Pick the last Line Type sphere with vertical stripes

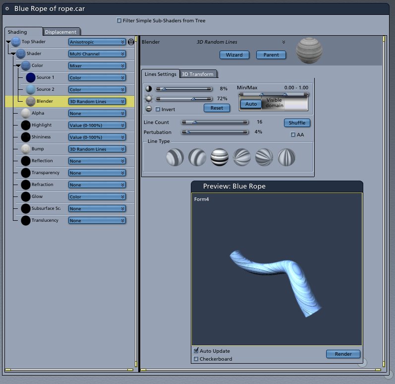pyautogui.click(x=287, y=157)
